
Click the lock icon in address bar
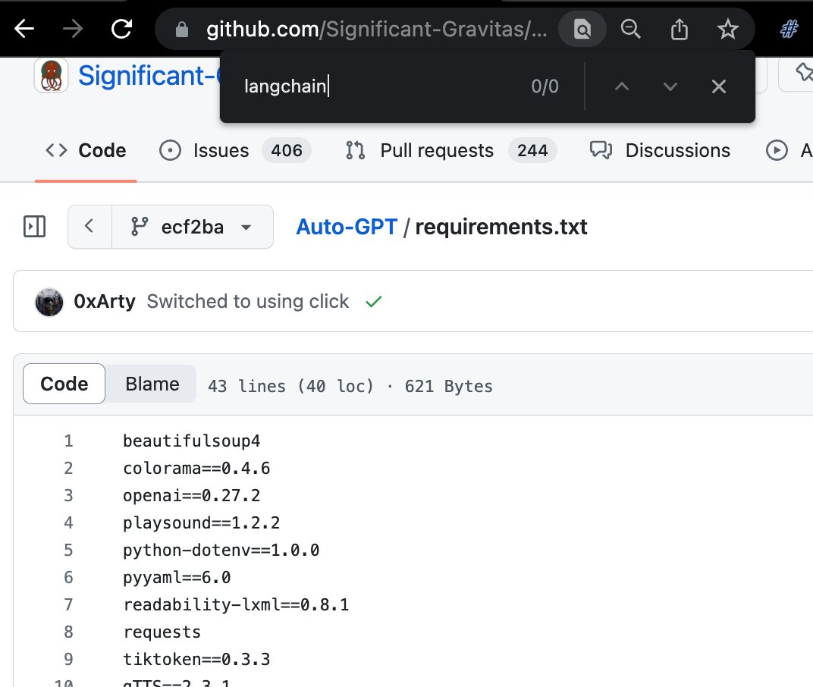pos(181,30)
